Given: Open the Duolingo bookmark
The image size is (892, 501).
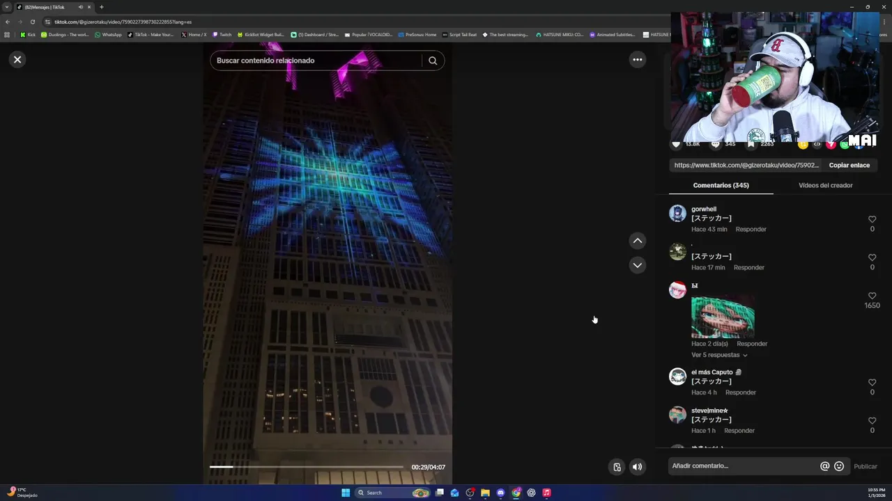Looking at the screenshot, I should [x=65, y=35].
